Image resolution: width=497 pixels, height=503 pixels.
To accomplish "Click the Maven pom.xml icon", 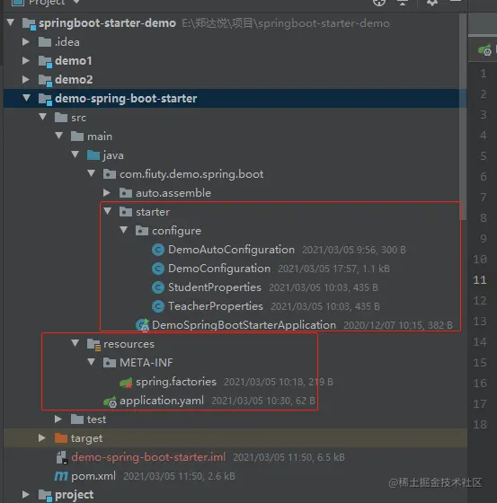I will (x=61, y=476).
